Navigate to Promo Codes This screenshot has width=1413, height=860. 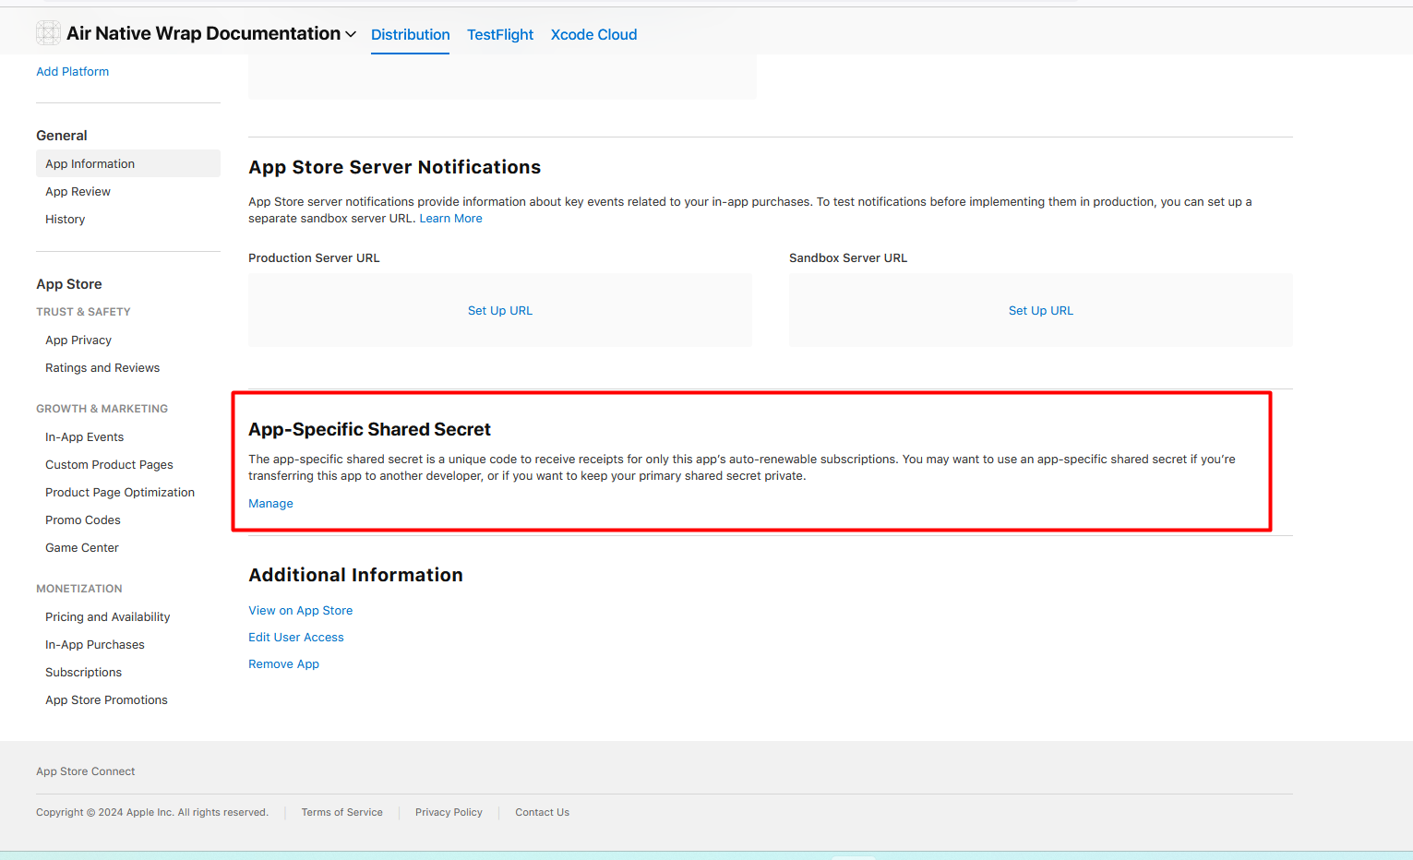tap(83, 520)
